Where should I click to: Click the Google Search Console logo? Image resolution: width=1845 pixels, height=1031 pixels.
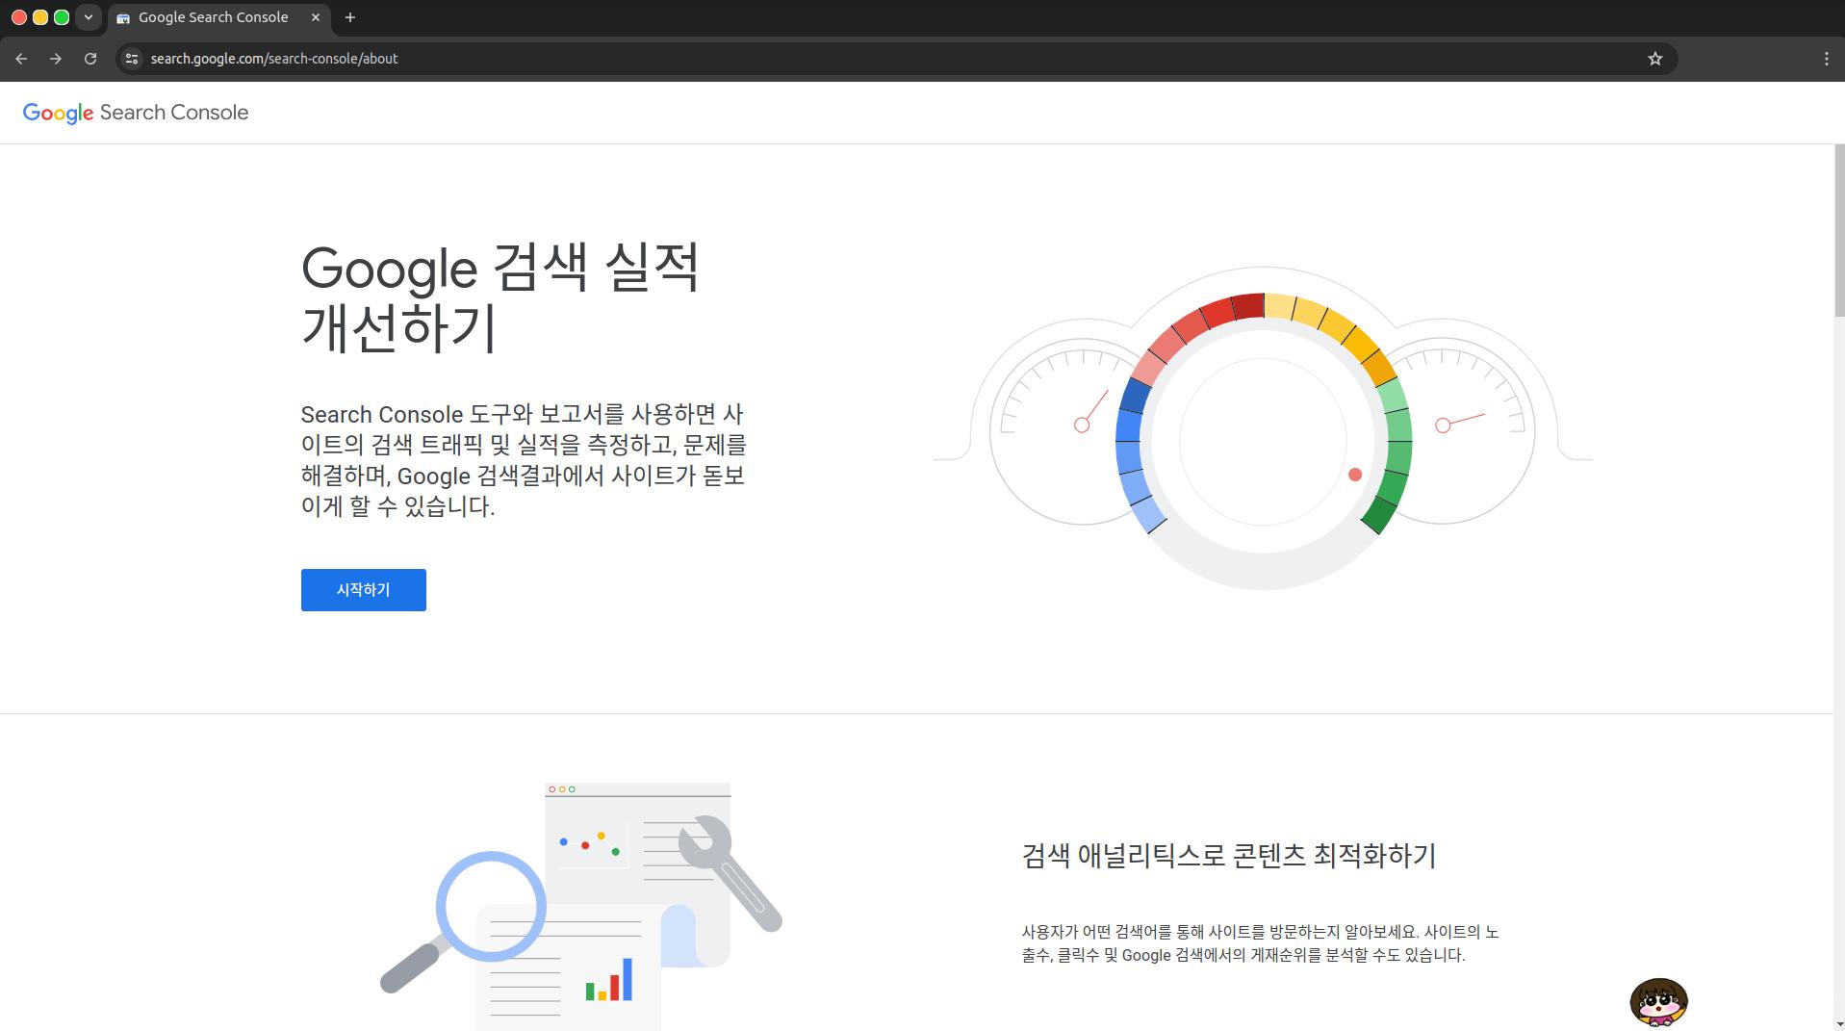click(136, 113)
